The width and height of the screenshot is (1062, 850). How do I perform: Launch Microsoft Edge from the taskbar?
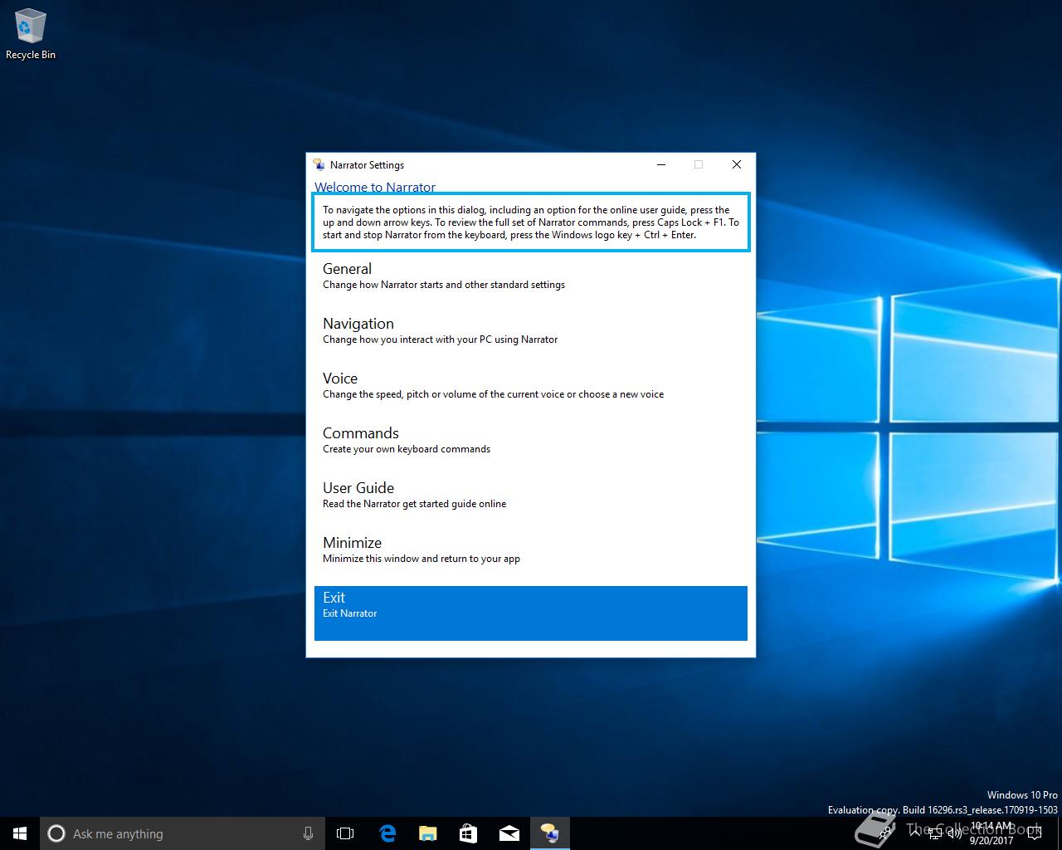(387, 833)
